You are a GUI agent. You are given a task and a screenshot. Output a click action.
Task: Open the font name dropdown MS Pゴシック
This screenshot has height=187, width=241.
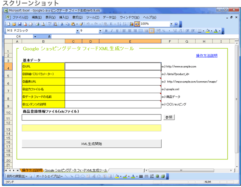click(x=77, y=31)
